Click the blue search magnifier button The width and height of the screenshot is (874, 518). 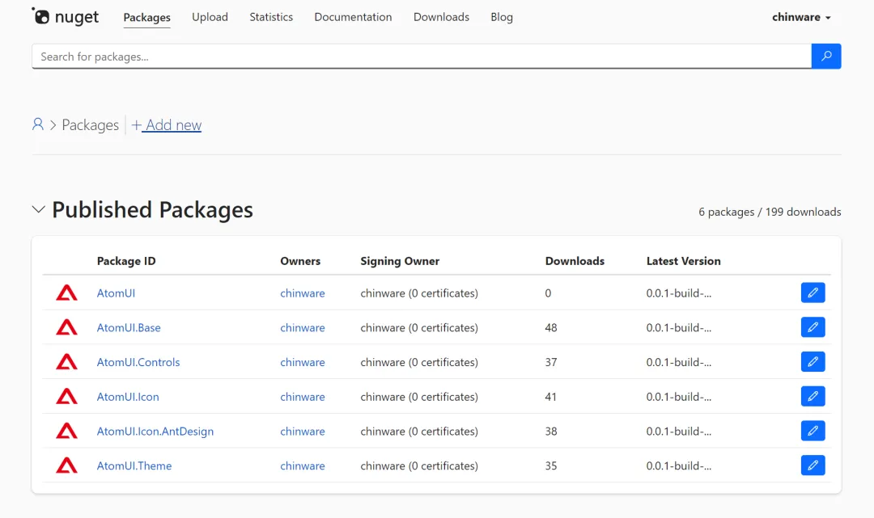(x=826, y=57)
